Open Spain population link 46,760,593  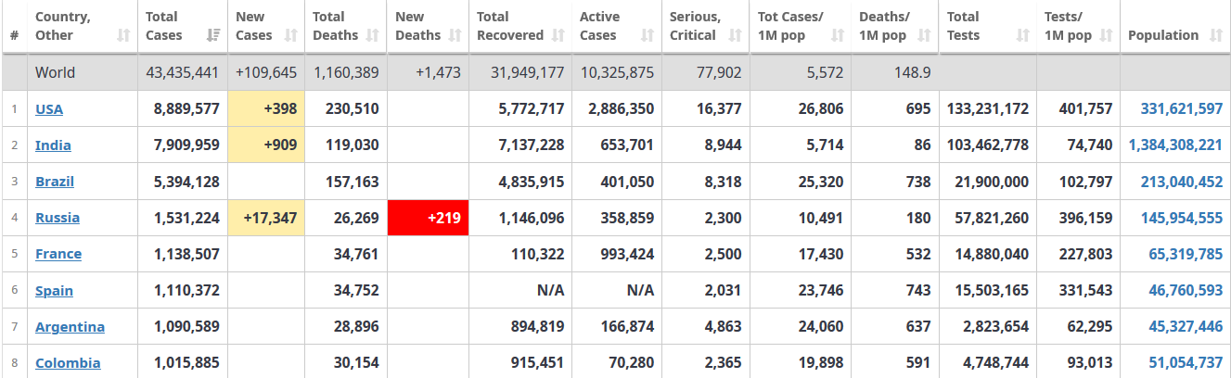[x=1186, y=290]
